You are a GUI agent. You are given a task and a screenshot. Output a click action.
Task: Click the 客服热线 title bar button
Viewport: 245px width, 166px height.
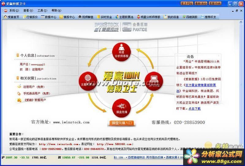coord(215,3)
